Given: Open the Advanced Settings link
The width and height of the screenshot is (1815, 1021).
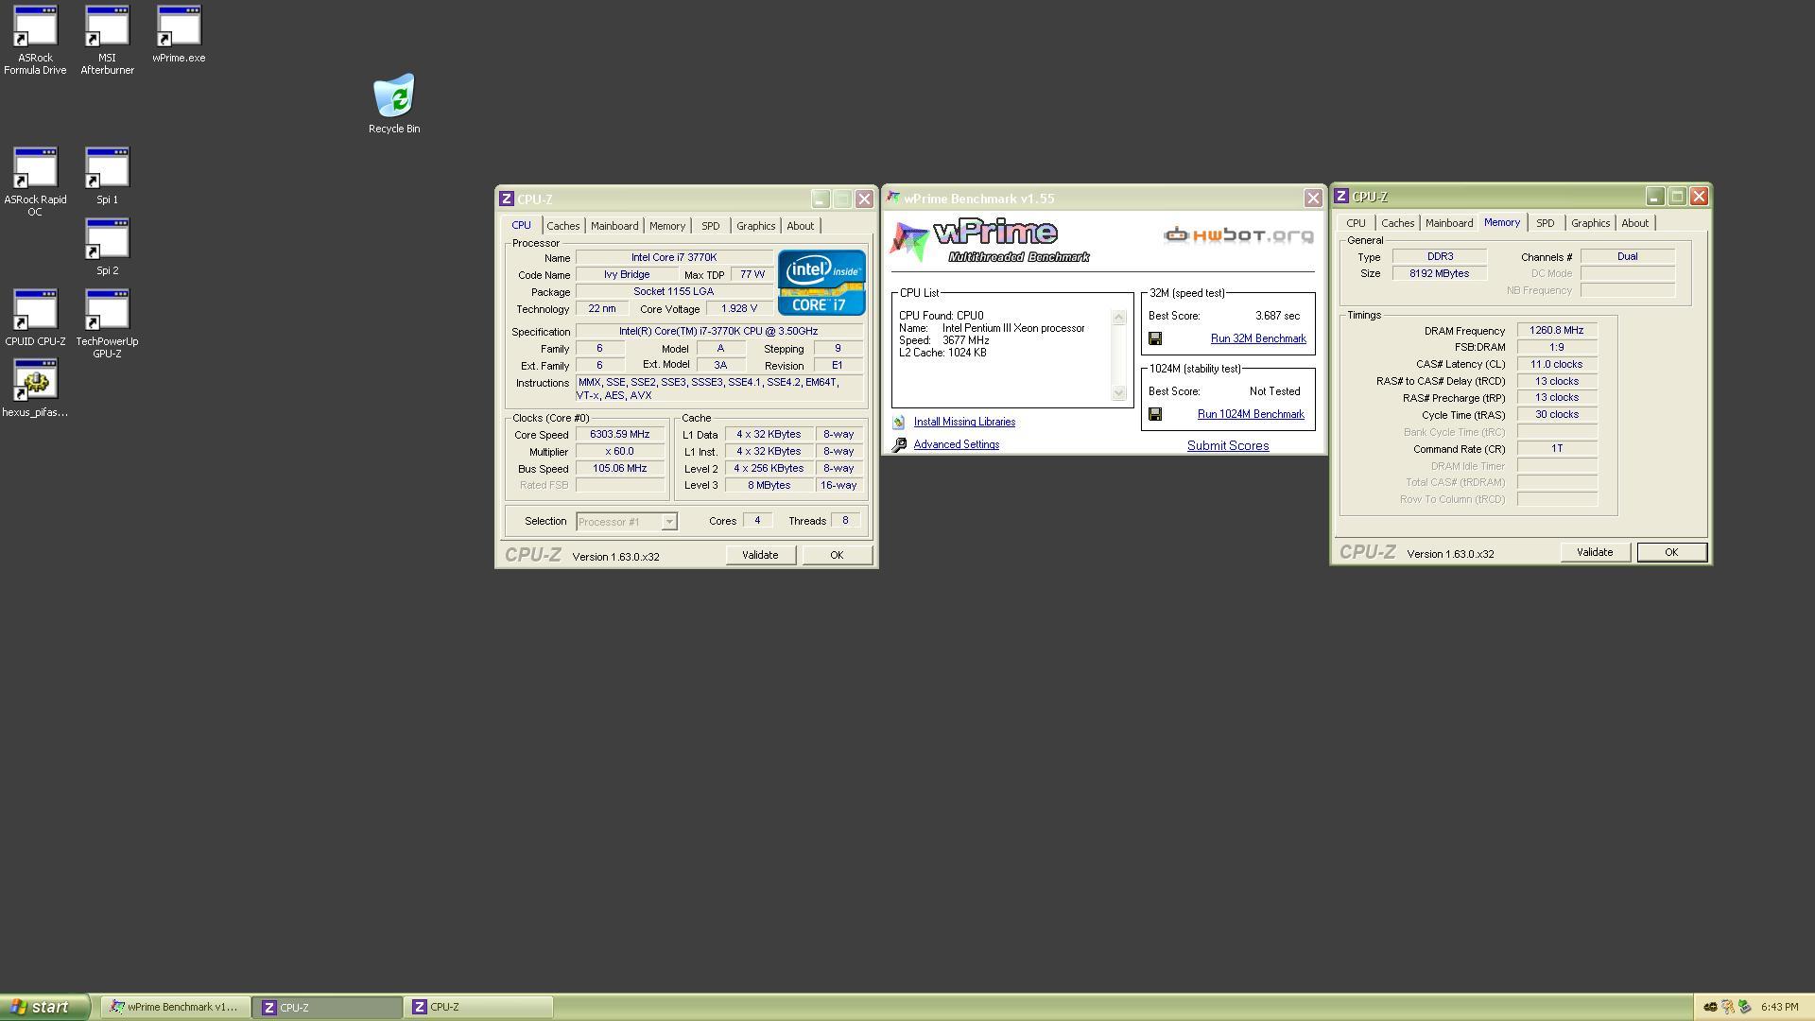Looking at the screenshot, I should 957,445.
